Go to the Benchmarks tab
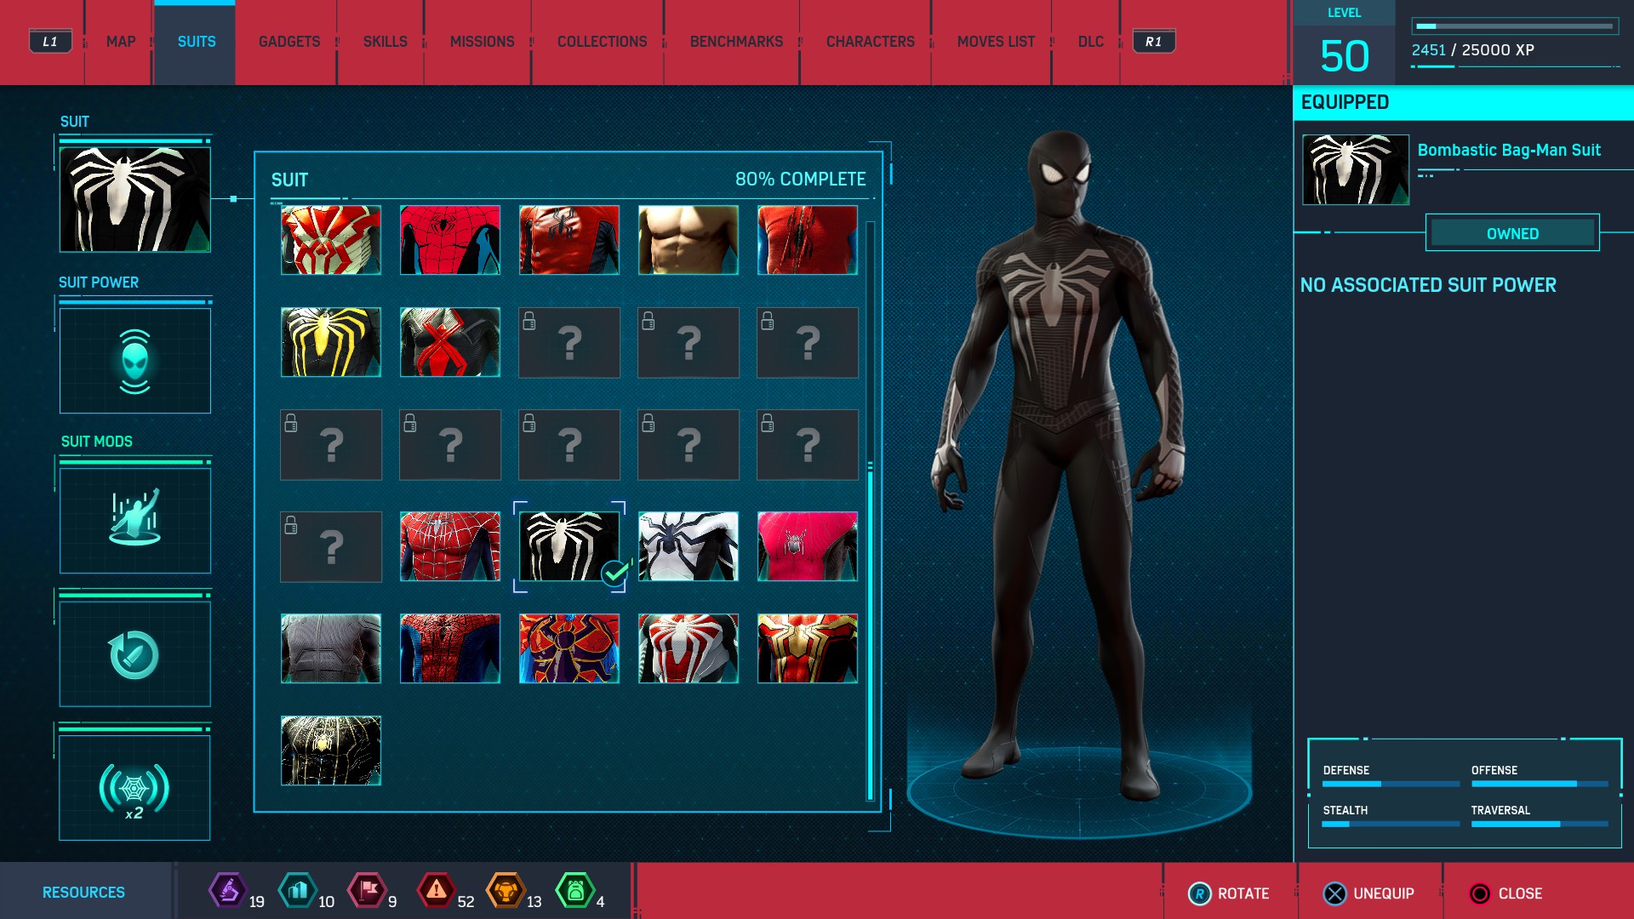 pyautogui.click(x=736, y=42)
